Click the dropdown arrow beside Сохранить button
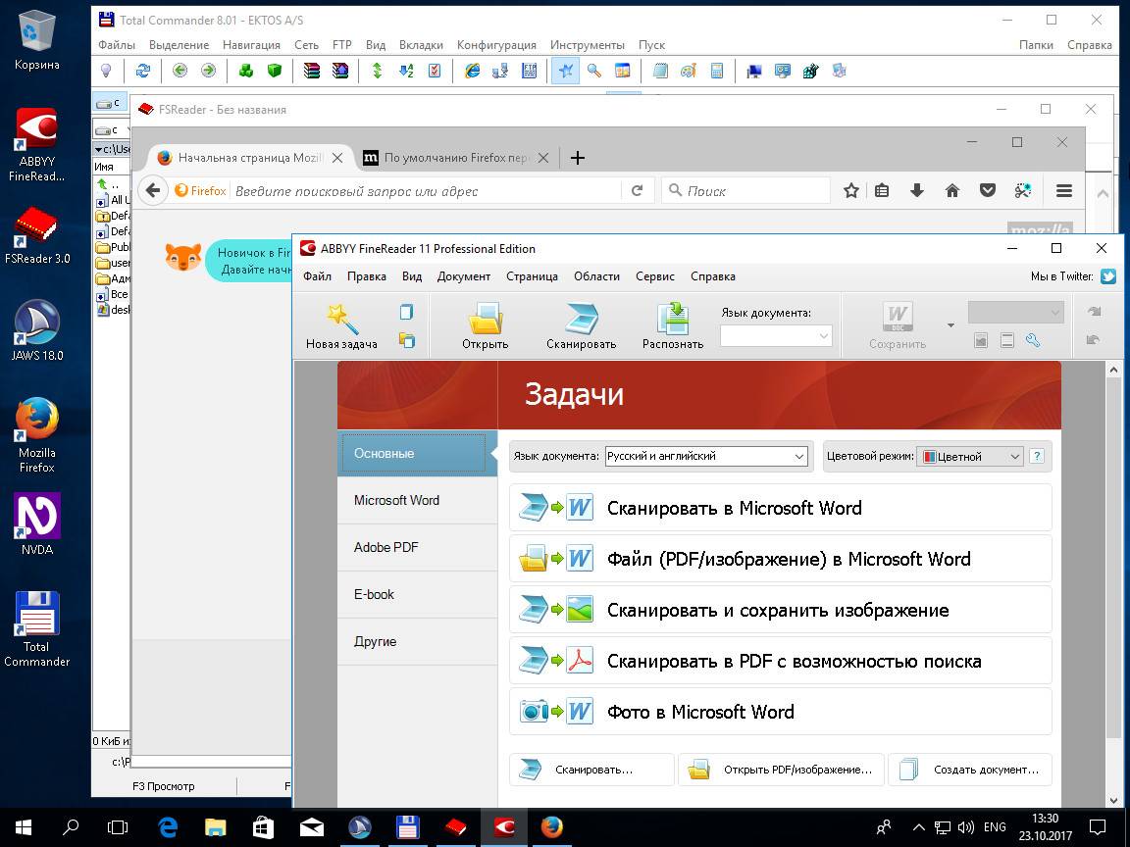 [950, 325]
